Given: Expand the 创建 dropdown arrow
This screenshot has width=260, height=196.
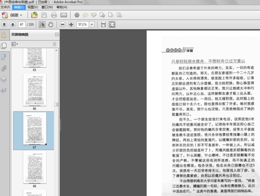Looking at the screenshot, I should (21, 15).
